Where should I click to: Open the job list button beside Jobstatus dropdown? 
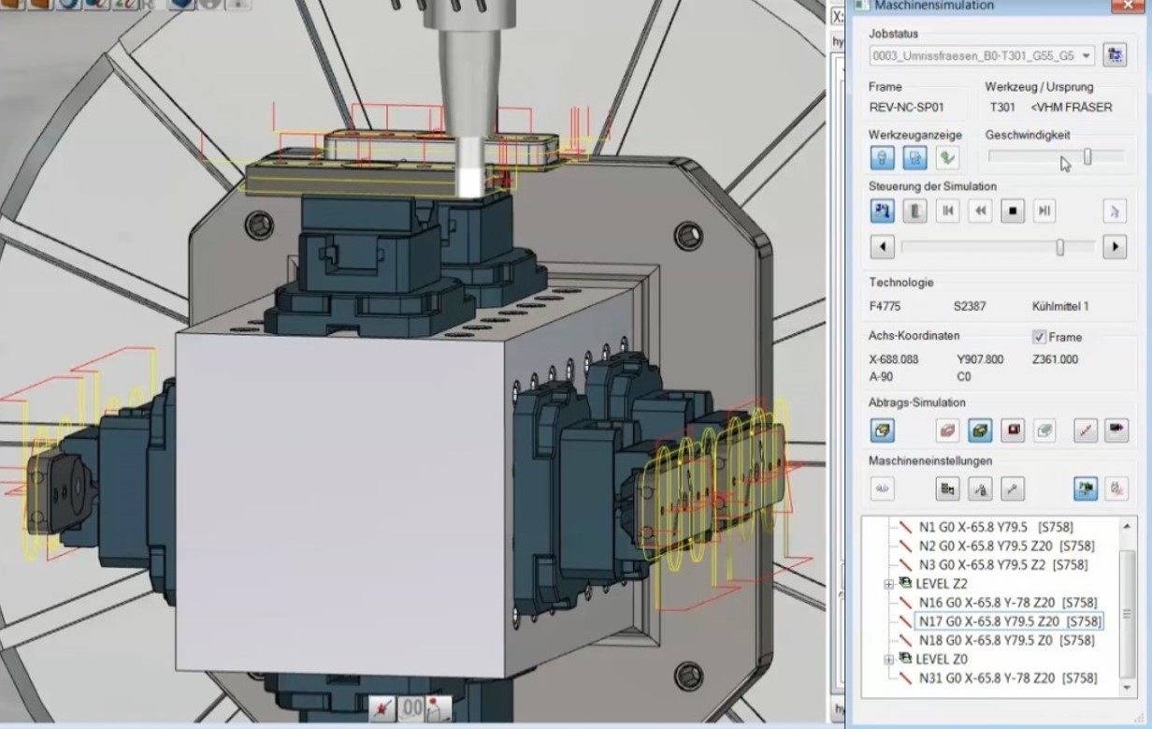pos(1115,55)
